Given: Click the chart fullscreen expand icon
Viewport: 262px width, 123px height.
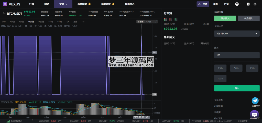Looking at the screenshot, I should (x=156, y=22).
